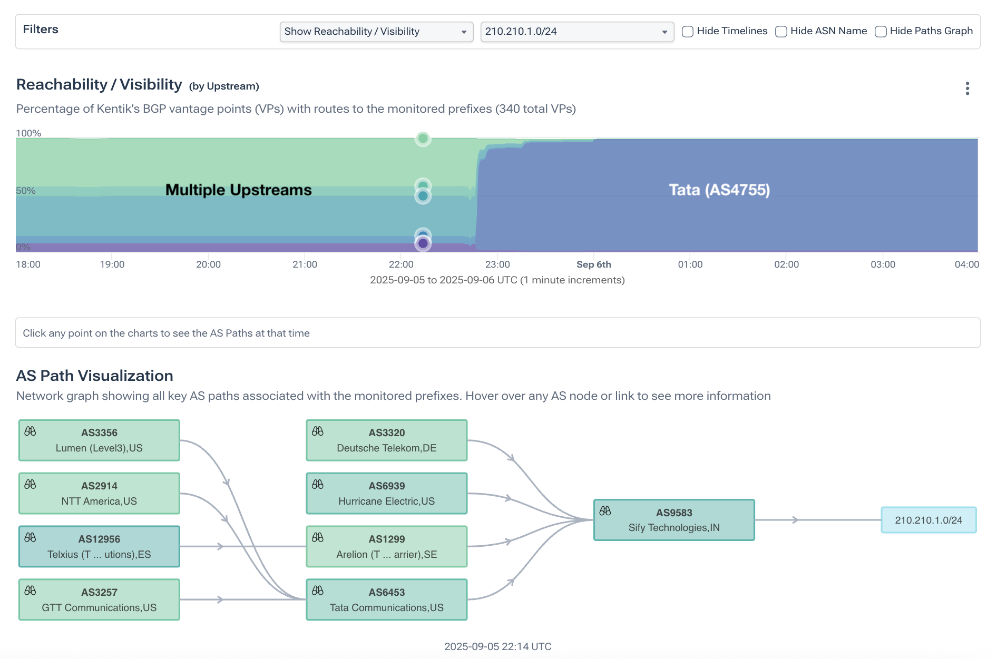This screenshot has height=659, width=997.
Task: Select the purple timeline marker near 0%
Action: (x=423, y=243)
